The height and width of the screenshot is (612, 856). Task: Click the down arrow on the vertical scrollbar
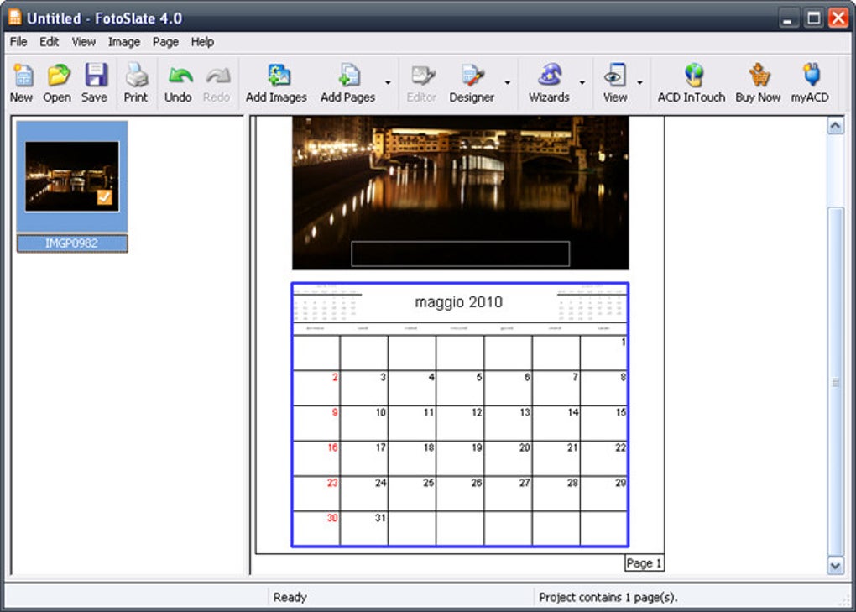[x=836, y=566]
